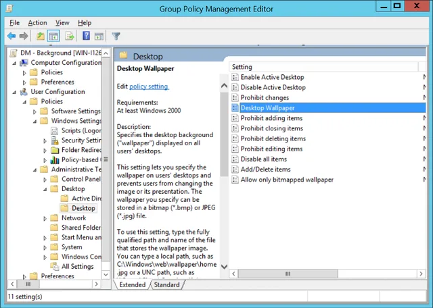Click the Enable Active Desktop setting icon

coord(235,77)
